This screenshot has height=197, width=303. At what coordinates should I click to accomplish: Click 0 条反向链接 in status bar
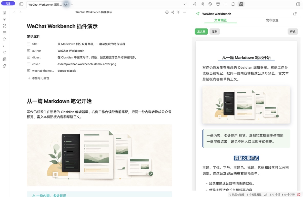pyautogui.click(x=237, y=194)
